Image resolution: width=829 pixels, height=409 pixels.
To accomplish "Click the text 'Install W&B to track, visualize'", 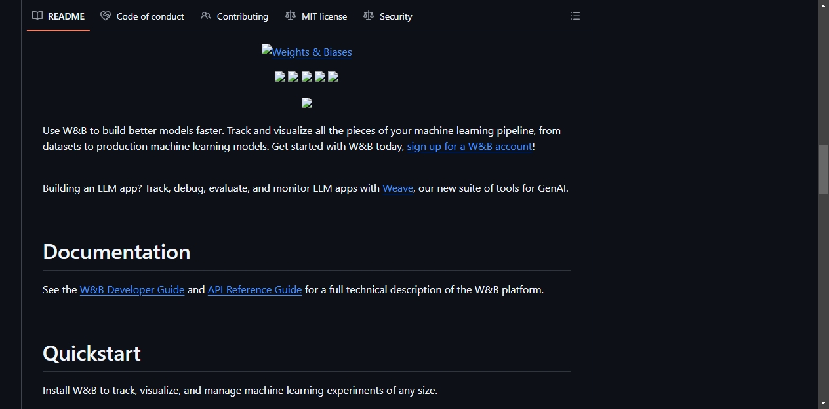I will coord(111,391).
